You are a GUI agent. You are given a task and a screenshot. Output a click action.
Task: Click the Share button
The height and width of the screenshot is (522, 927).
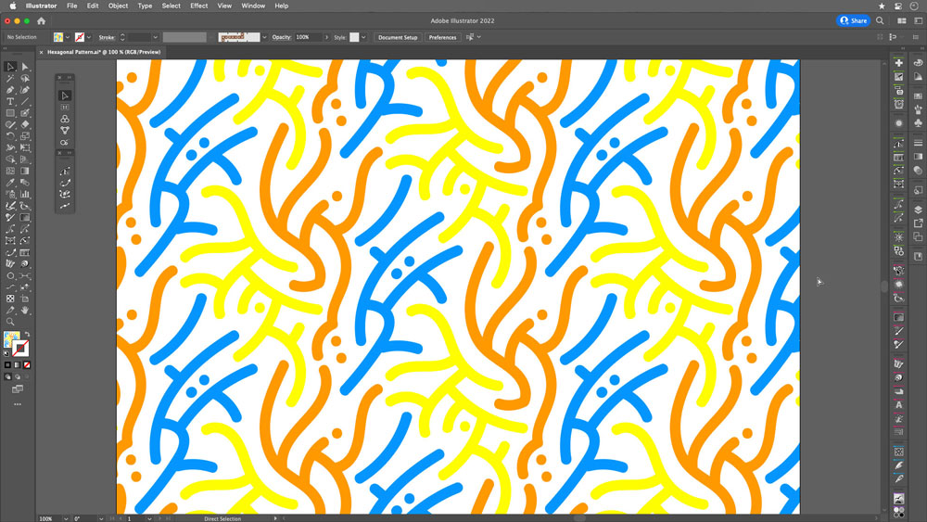(x=853, y=20)
